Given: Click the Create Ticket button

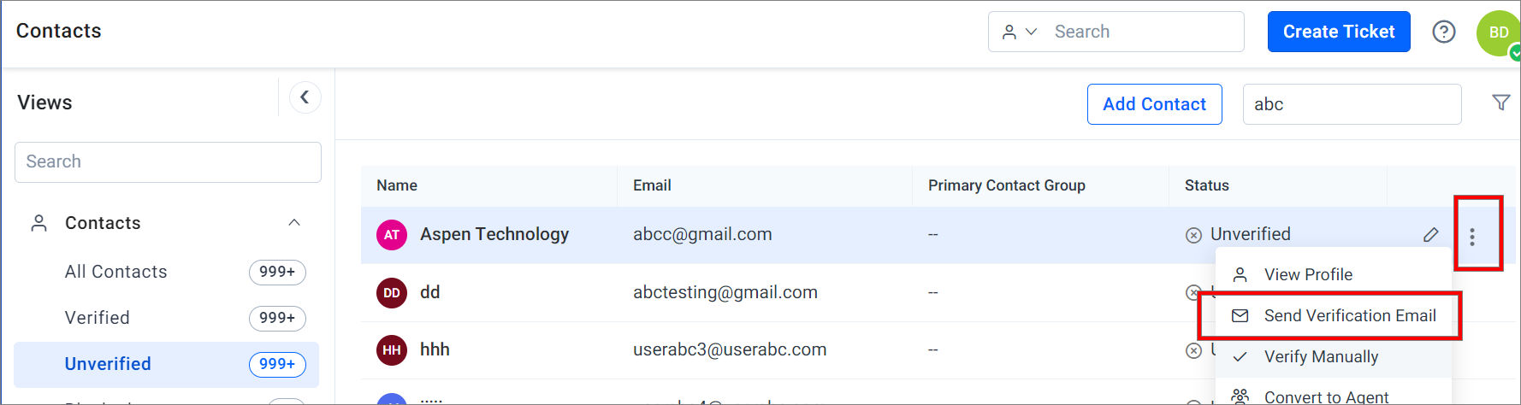Looking at the screenshot, I should point(1339,32).
